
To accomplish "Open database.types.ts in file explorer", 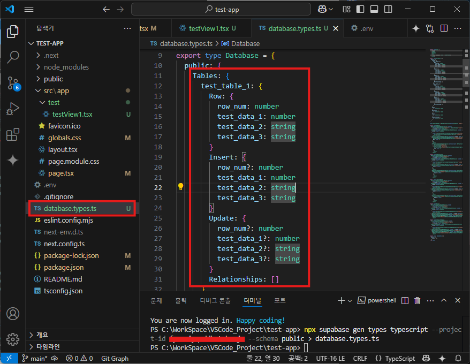I will [x=82, y=208].
